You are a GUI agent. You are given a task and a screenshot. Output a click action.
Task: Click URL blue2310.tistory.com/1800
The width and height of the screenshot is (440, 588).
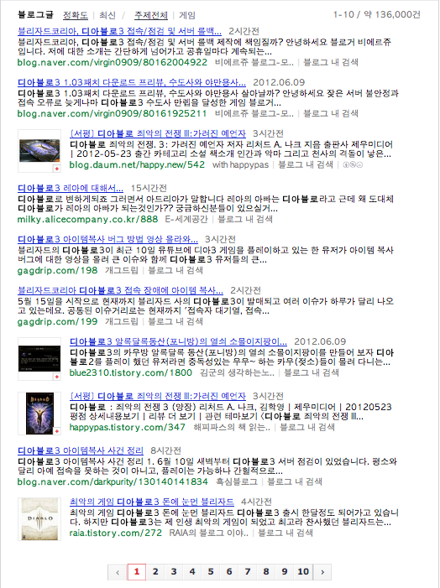click(x=131, y=372)
